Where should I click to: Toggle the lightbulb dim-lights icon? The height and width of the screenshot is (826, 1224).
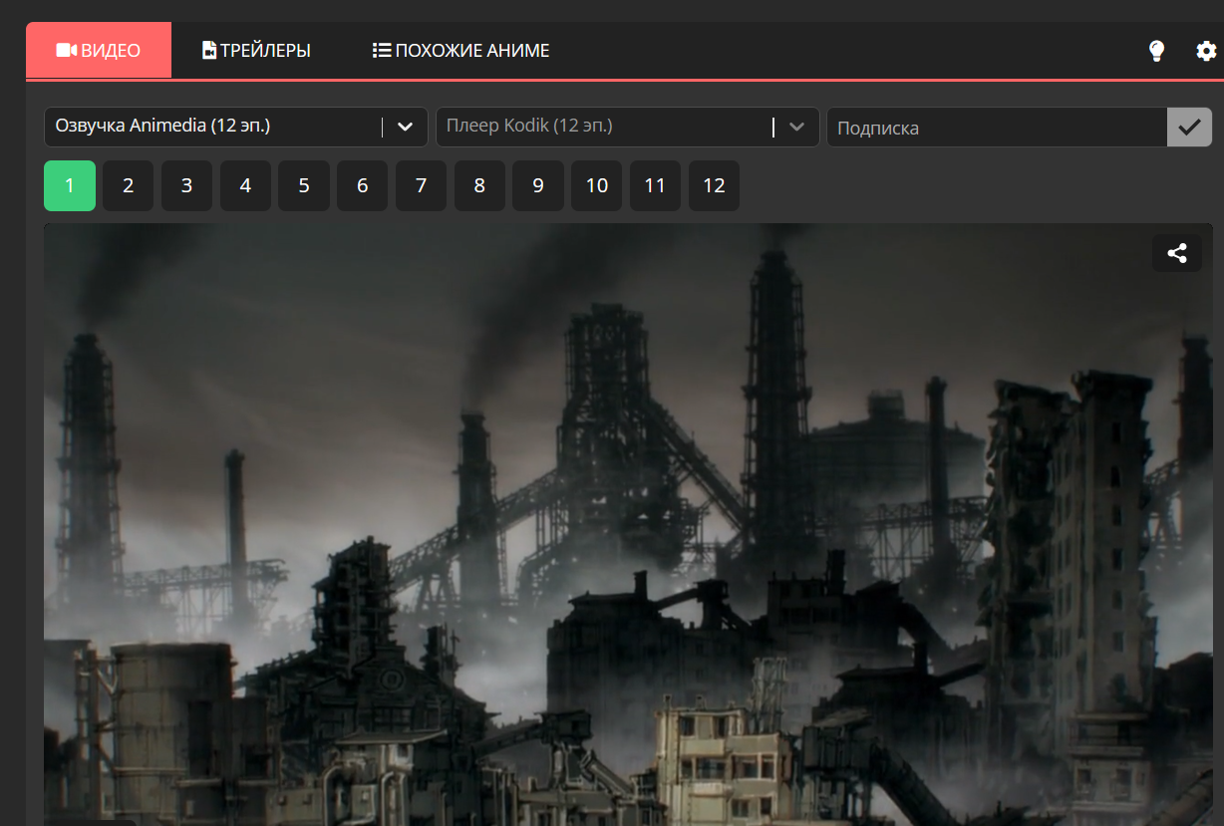click(x=1156, y=51)
